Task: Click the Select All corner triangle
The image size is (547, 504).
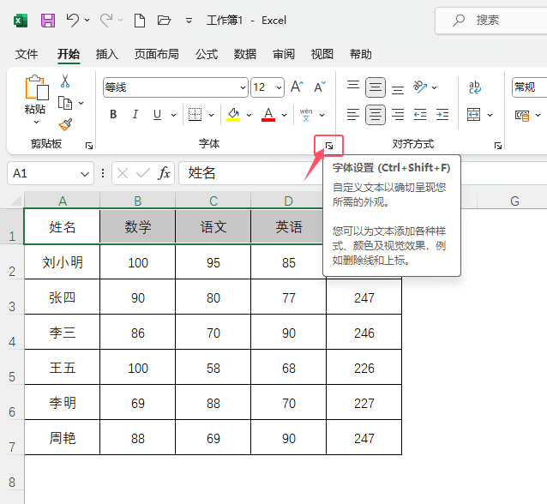Action: coord(16,201)
